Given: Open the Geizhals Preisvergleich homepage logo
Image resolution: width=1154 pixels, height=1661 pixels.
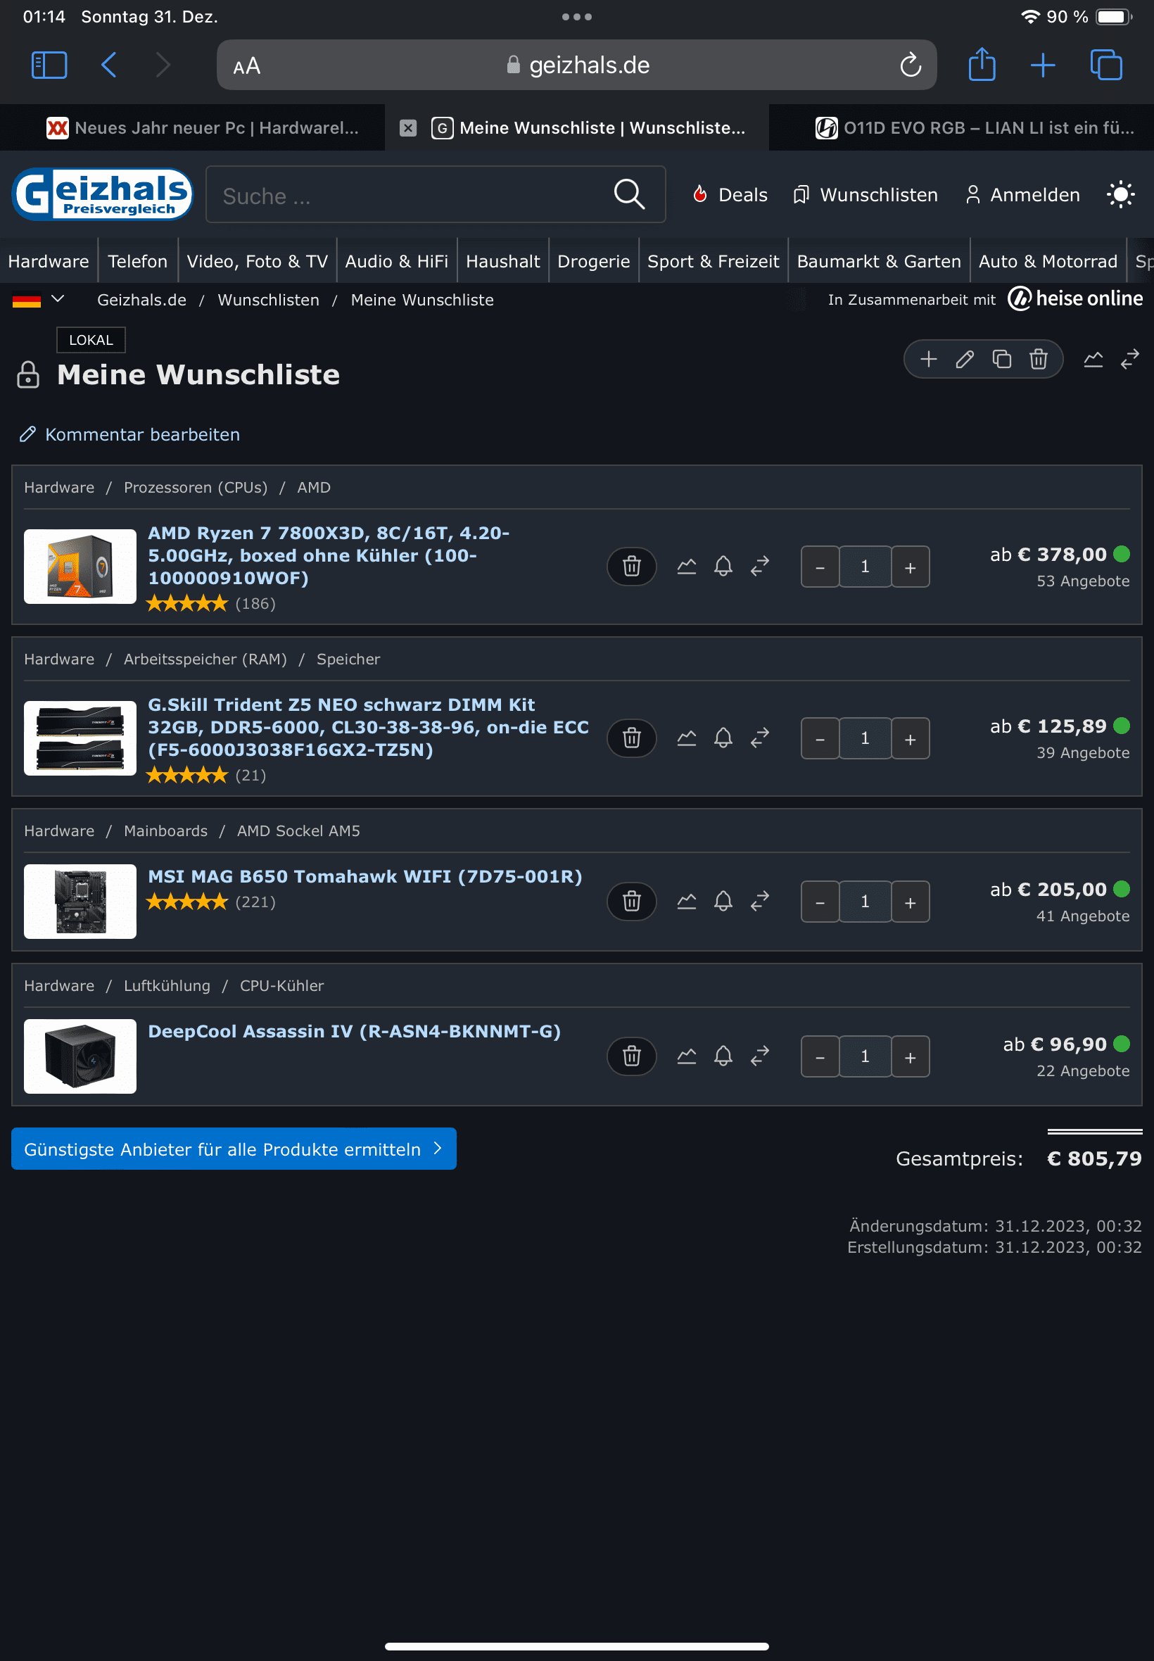Looking at the screenshot, I should click(x=102, y=194).
